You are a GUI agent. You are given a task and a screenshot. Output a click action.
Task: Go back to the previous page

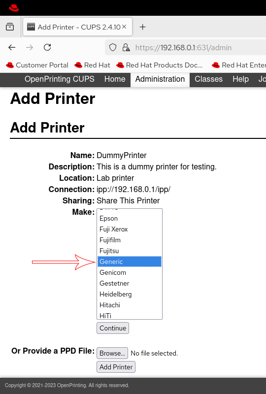(12, 47)
